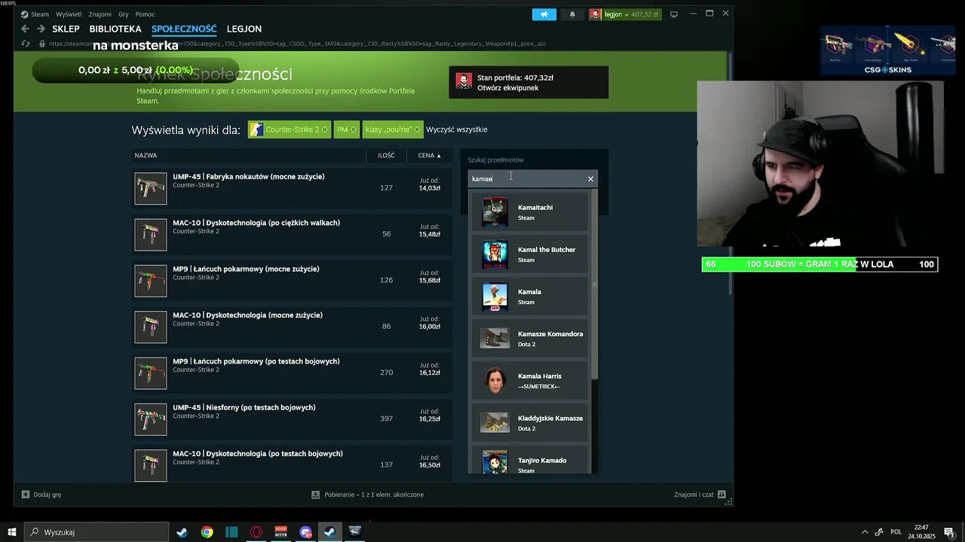Open Opera browser from the taskbar
Viewport: 965px width, 542px height.
(256, 532)
